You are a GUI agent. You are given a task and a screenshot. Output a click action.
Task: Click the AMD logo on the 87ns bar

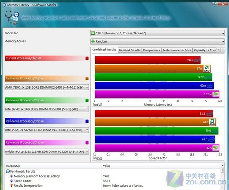point(207,68)
